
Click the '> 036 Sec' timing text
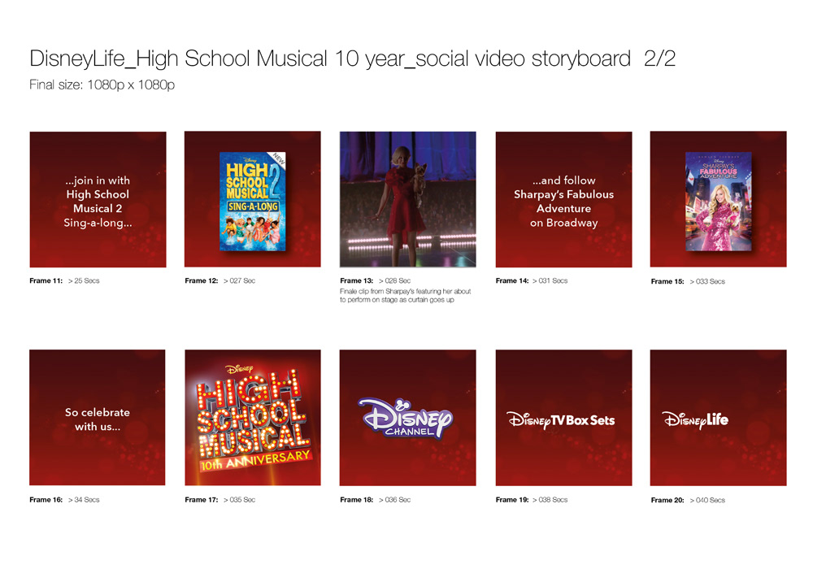click(x=394, y=500)
